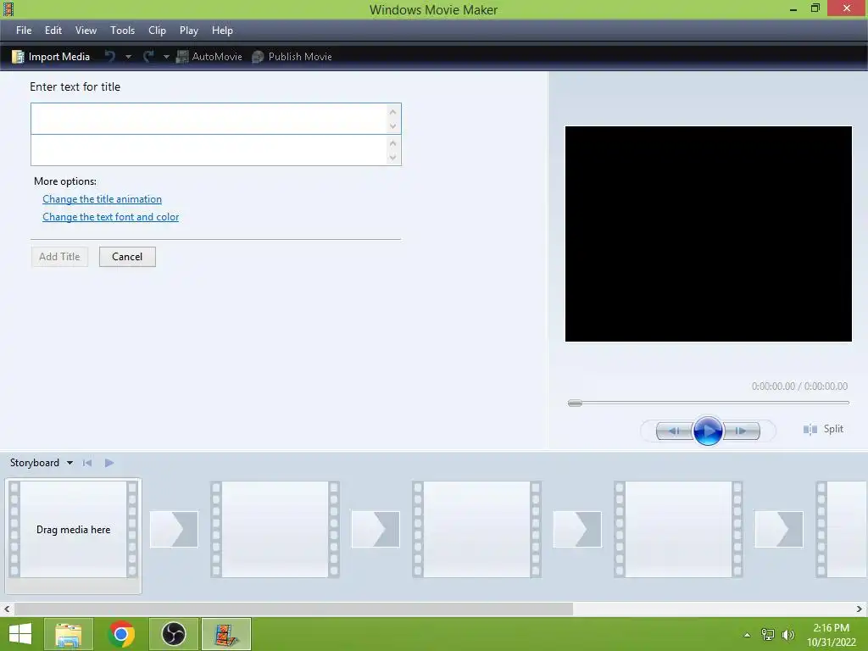868x651 pixels.
Task: Open the Help menu
Action: coord(222,31)
